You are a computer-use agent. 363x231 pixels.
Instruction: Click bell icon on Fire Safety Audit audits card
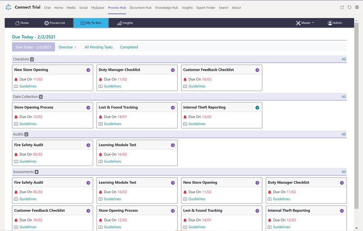click(x=16, y=154)
